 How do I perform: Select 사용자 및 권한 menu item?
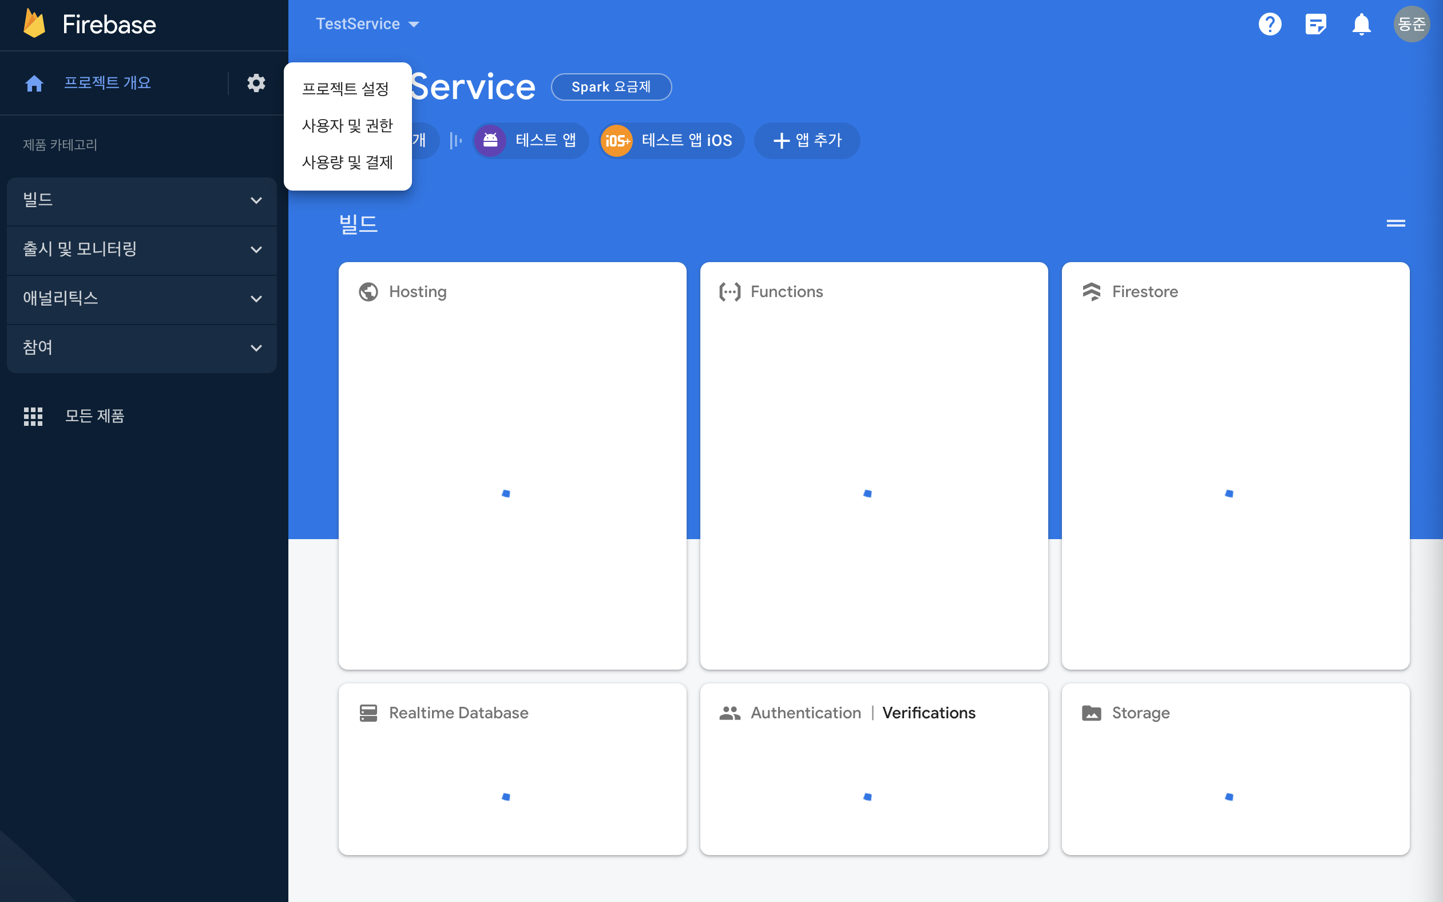coord(348,126)
